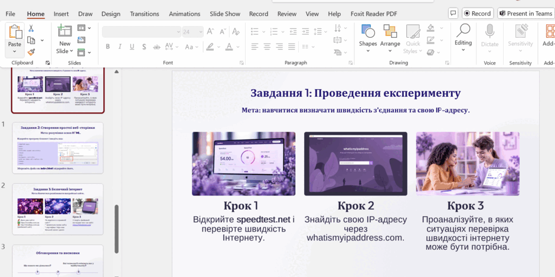Click the Align Right icon

(279, 46)
